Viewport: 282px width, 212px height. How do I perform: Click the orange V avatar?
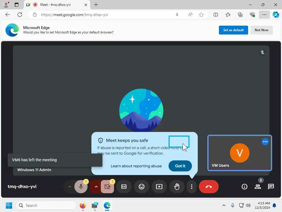pyautogui.click(x=240, y=153)
